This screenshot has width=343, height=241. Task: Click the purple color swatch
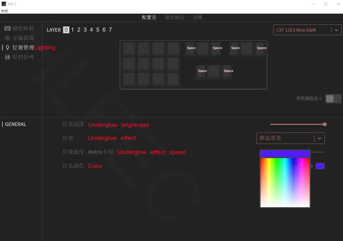[320, 166]
